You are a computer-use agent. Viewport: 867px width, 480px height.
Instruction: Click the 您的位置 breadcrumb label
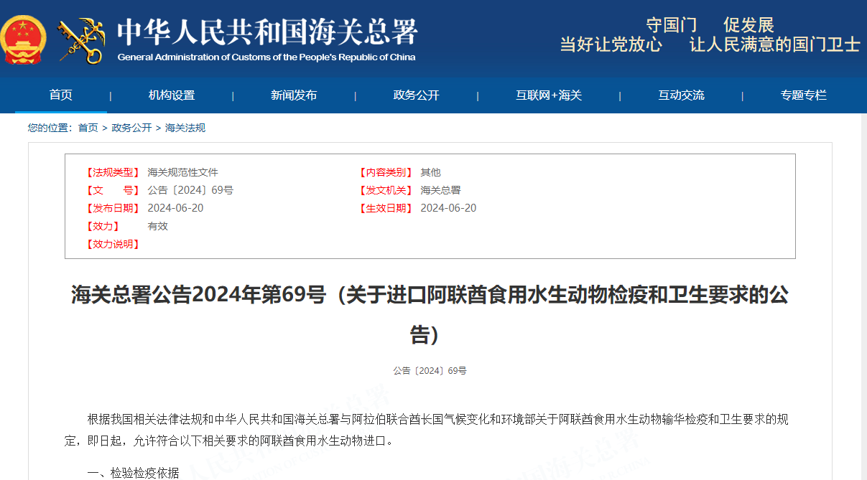point(50,128)
